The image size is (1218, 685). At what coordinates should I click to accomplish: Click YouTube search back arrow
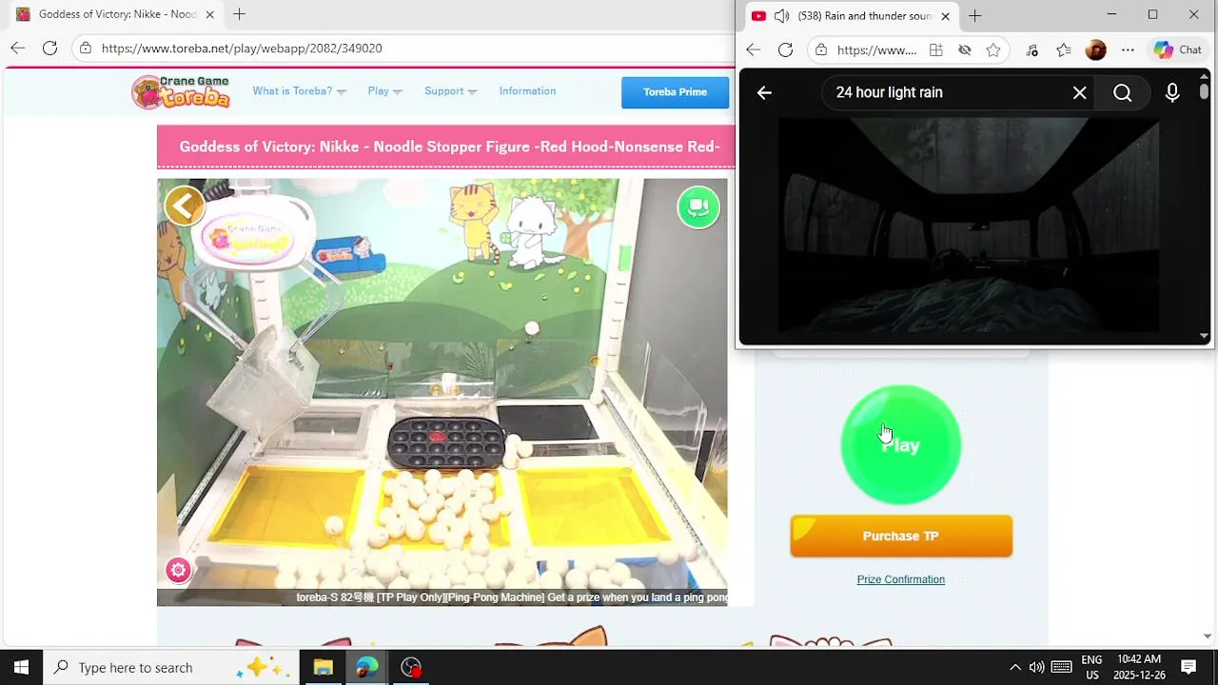[764, 92]
